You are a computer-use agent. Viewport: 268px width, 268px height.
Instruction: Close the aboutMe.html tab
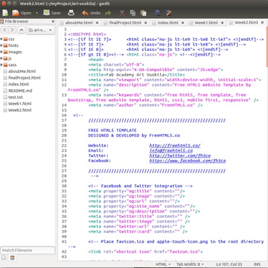coord(97,23)
